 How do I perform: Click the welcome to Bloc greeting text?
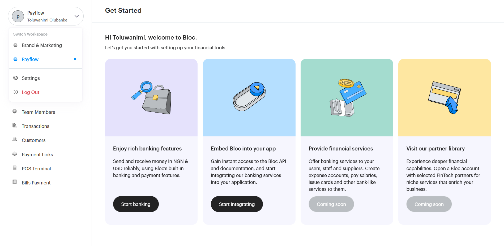[151, 38]
